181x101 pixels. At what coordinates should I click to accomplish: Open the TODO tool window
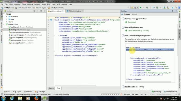tap(7, 92)
